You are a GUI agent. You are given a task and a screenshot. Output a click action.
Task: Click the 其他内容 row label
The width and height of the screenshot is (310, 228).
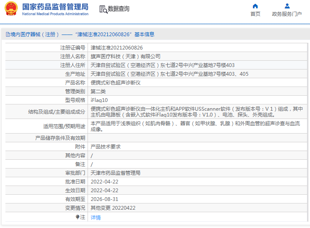point(76,156)
